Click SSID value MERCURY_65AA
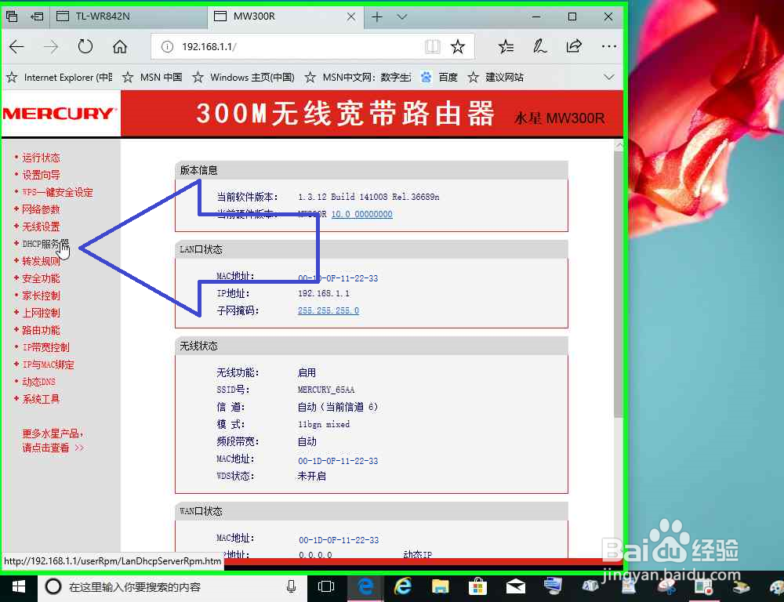The image size is (784, 602). (326, 390)
